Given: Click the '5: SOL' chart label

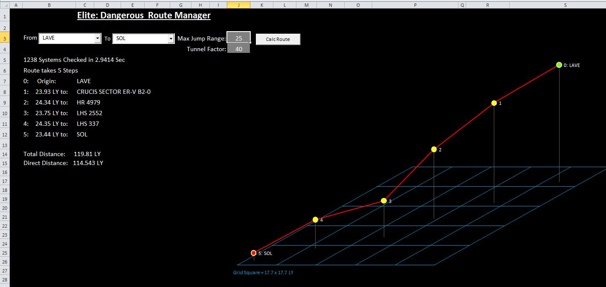Looking at the screenshot, I should click(x=265, y=253).
